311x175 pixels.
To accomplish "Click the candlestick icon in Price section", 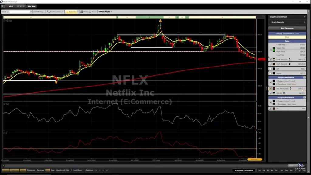I will [274, 49].
